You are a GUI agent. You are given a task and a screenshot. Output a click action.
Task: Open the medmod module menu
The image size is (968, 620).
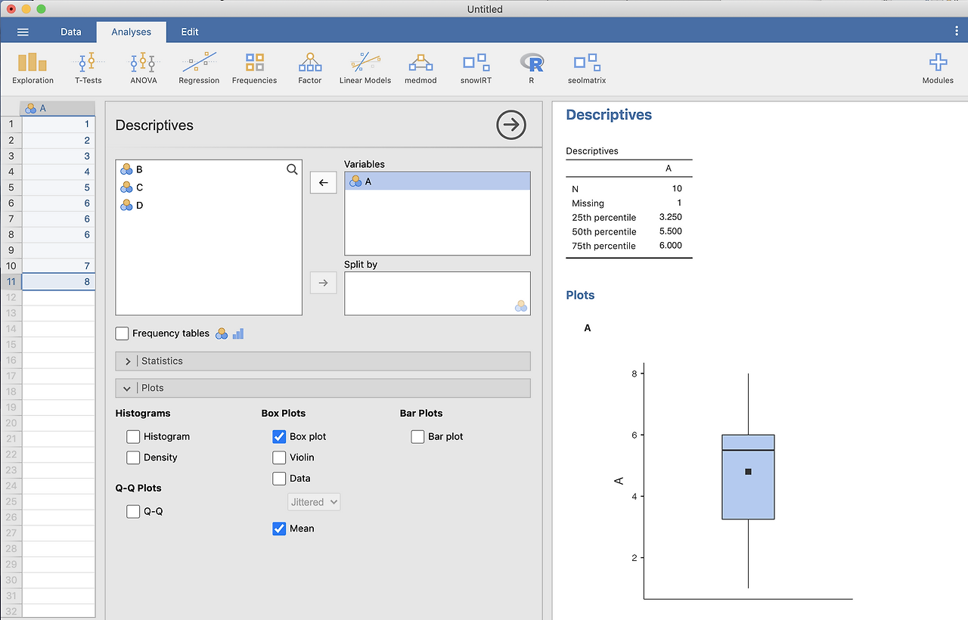coord(420,67)
